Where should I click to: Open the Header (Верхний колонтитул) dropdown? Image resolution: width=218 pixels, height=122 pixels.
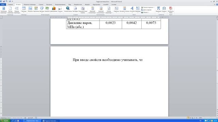click(92, 10)
